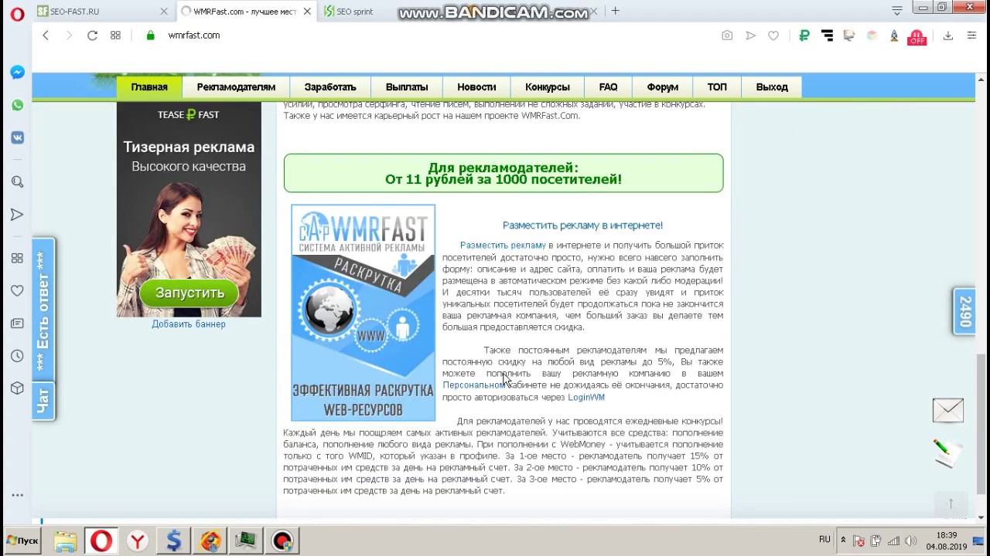Open the browser Downloads icon

[x=947, y=36]
